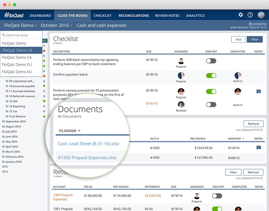Viewport: 269px width, 211px height.
Task: Open #1300 Prepaid Expenses.xlsx file
Action: [x=87, y=158]
